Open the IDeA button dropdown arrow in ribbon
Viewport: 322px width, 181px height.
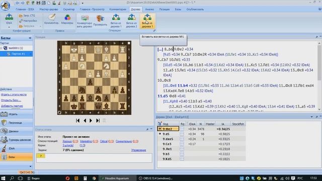9,27
